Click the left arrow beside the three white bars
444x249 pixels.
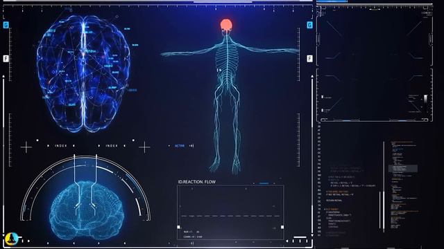pos(287,241)
